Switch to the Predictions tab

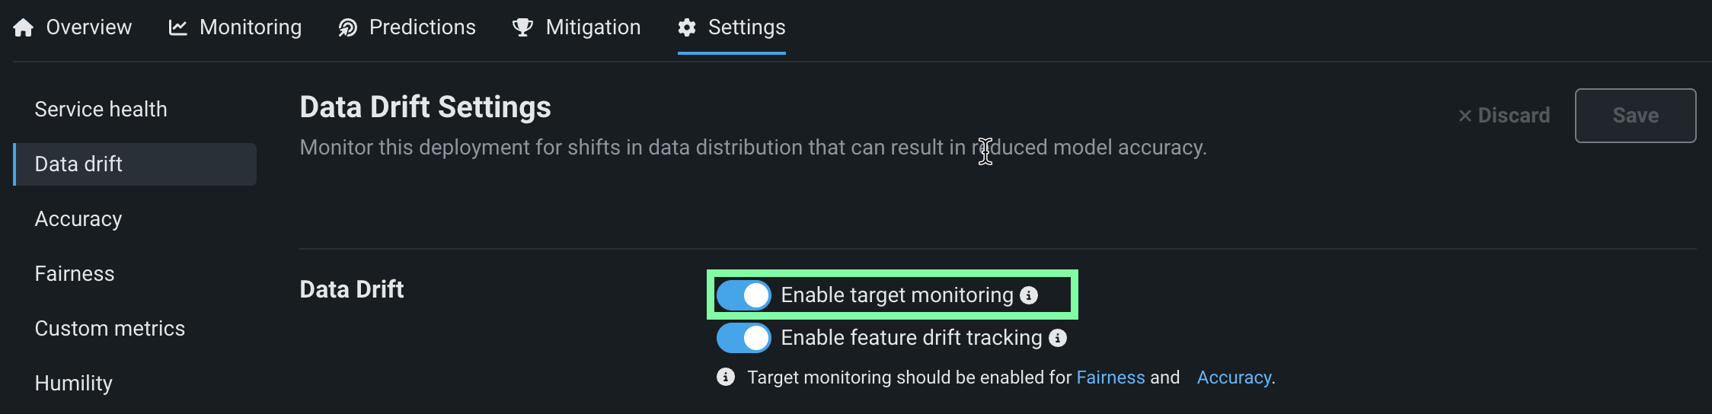(x=422, y=27)
